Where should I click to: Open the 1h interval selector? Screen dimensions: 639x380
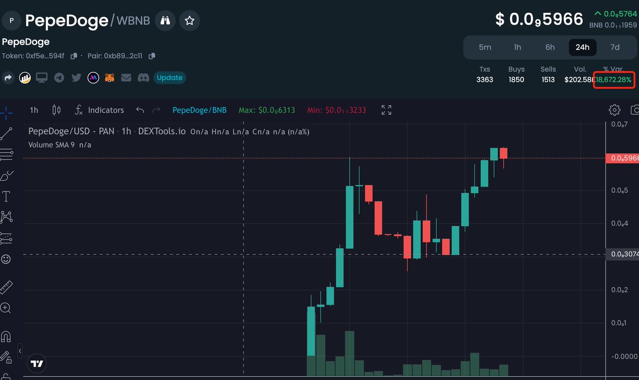tap(34, 110)
